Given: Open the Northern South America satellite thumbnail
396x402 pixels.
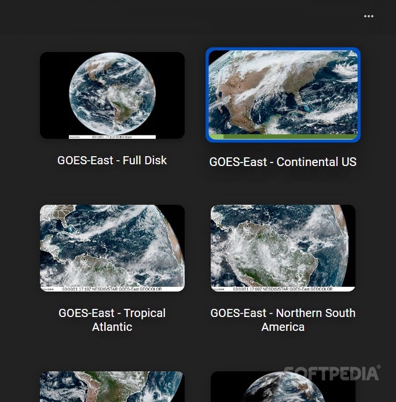Looking at the screenshot, I should click(x=283, y=248).
